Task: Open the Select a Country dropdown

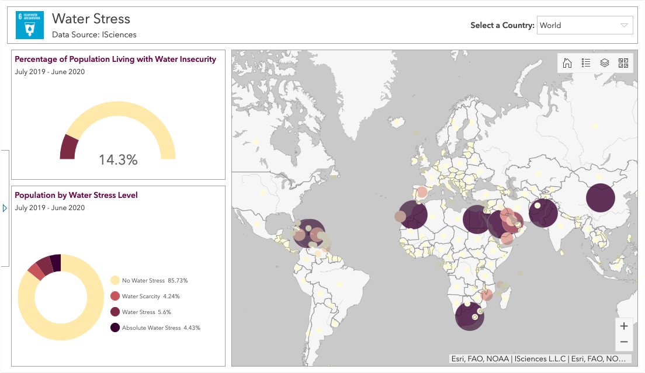Action: [x=585, y=25]
